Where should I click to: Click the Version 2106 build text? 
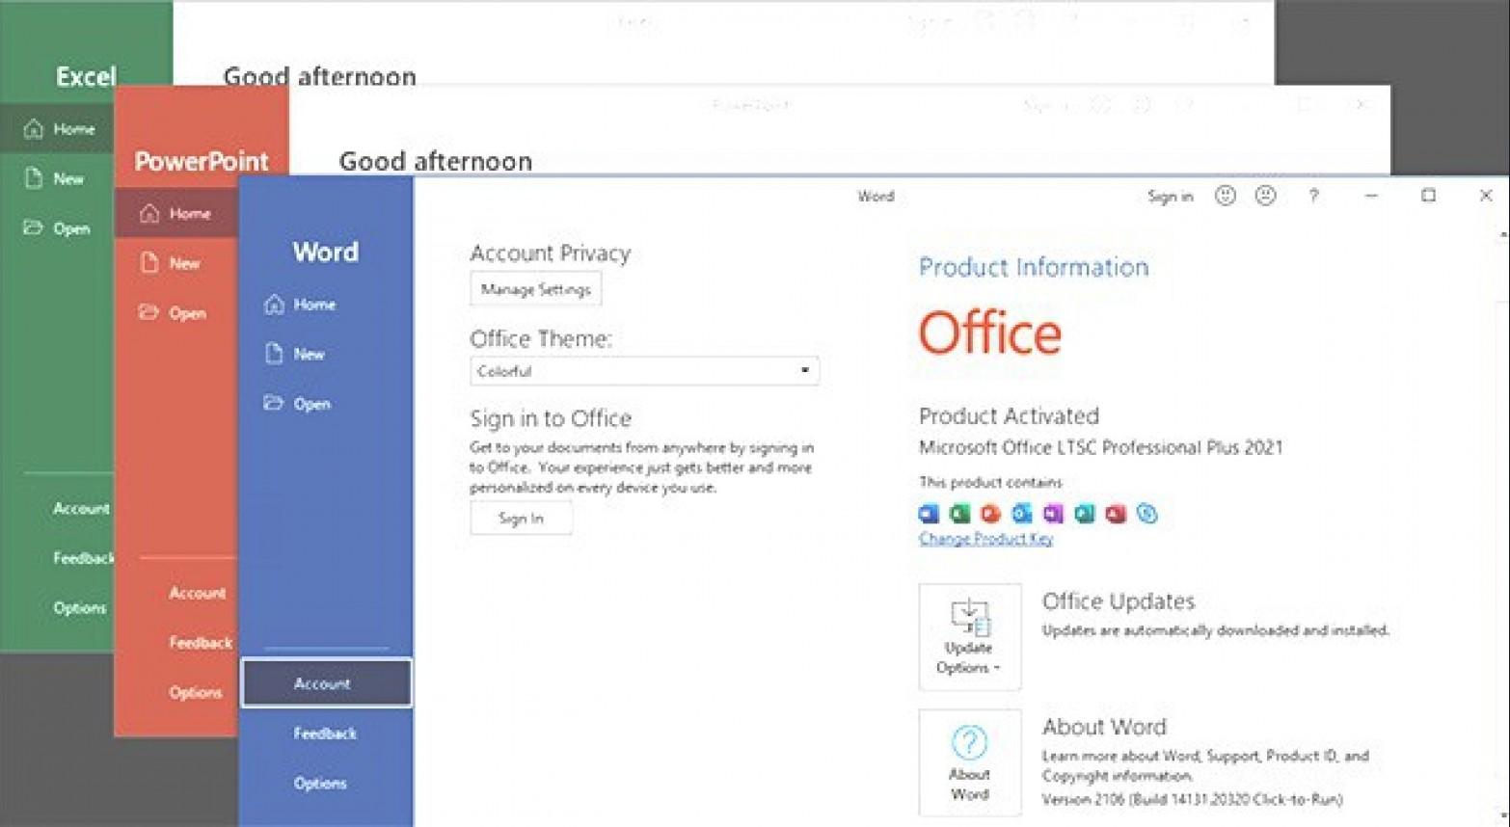(x=1192, y=799)
